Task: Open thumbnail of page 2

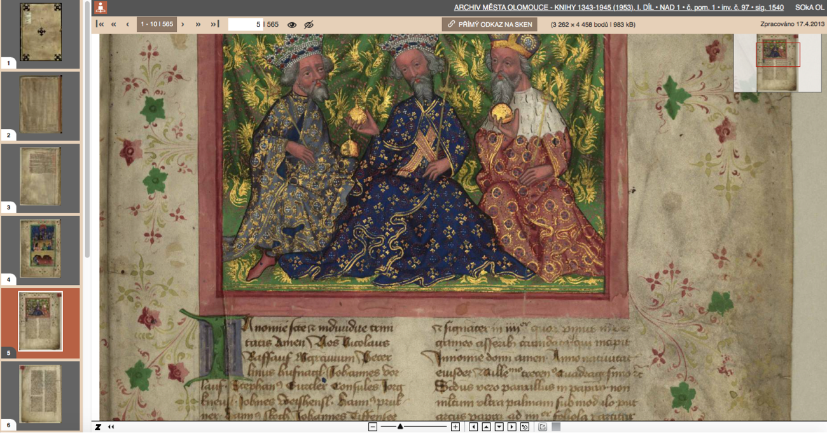Action: click(x=41, y=104)
